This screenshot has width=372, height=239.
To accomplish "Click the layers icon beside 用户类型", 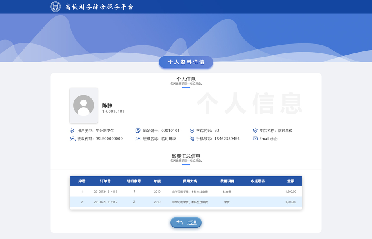I will 72,131.
